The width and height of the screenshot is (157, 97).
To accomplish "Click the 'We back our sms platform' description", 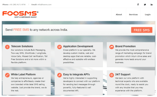I will pyautogui.click(x=132, y=84).
